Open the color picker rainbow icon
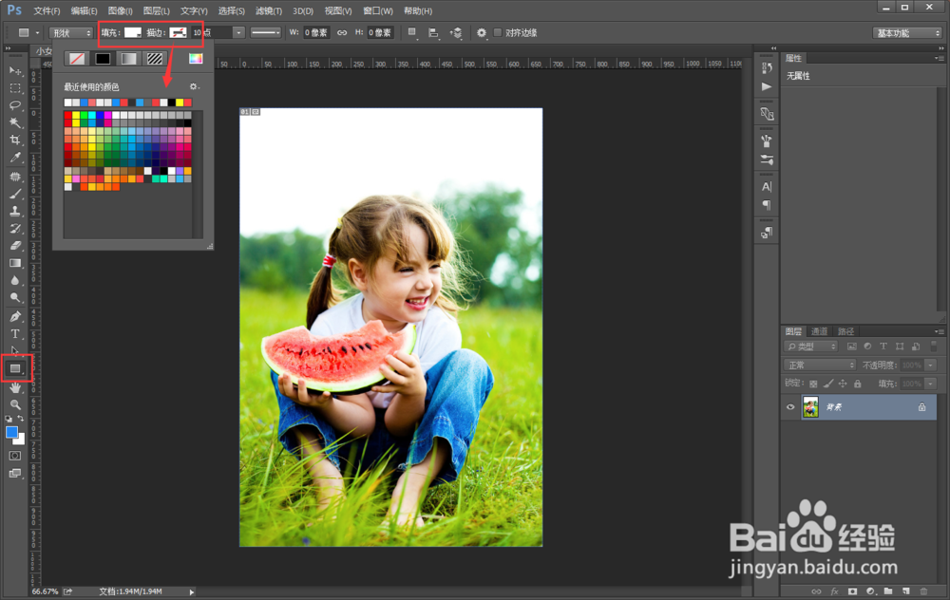The width and height of the screenshot is (950, 600). (x=196, y=58)
